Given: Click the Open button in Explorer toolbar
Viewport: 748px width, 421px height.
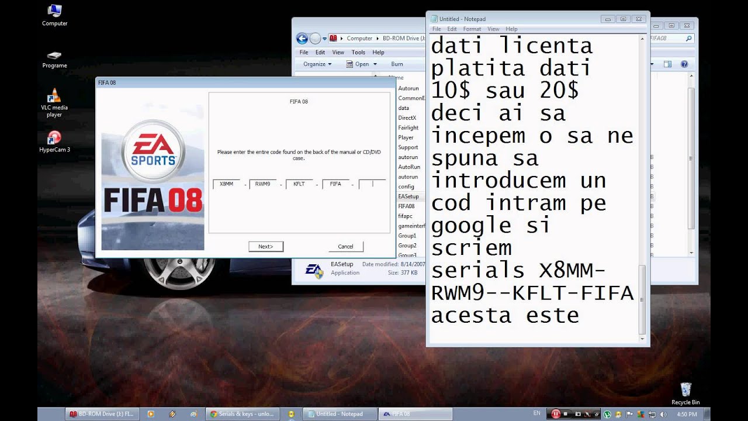Looking at the screenshot, I should point(358,64).
